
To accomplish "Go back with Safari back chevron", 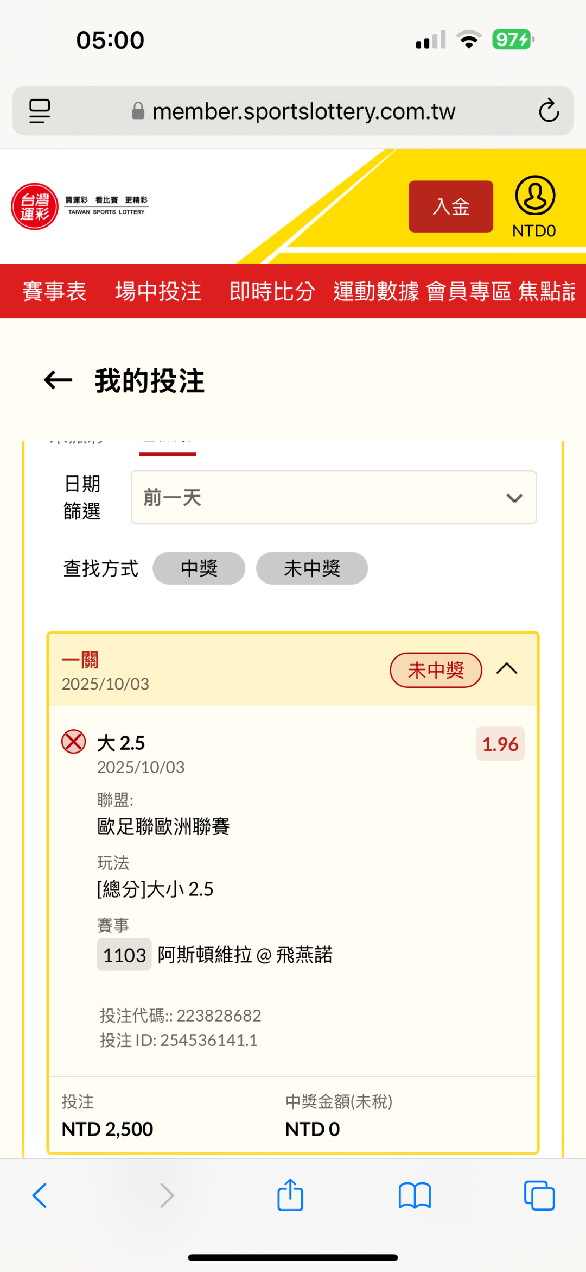I will coord(40,1195).
